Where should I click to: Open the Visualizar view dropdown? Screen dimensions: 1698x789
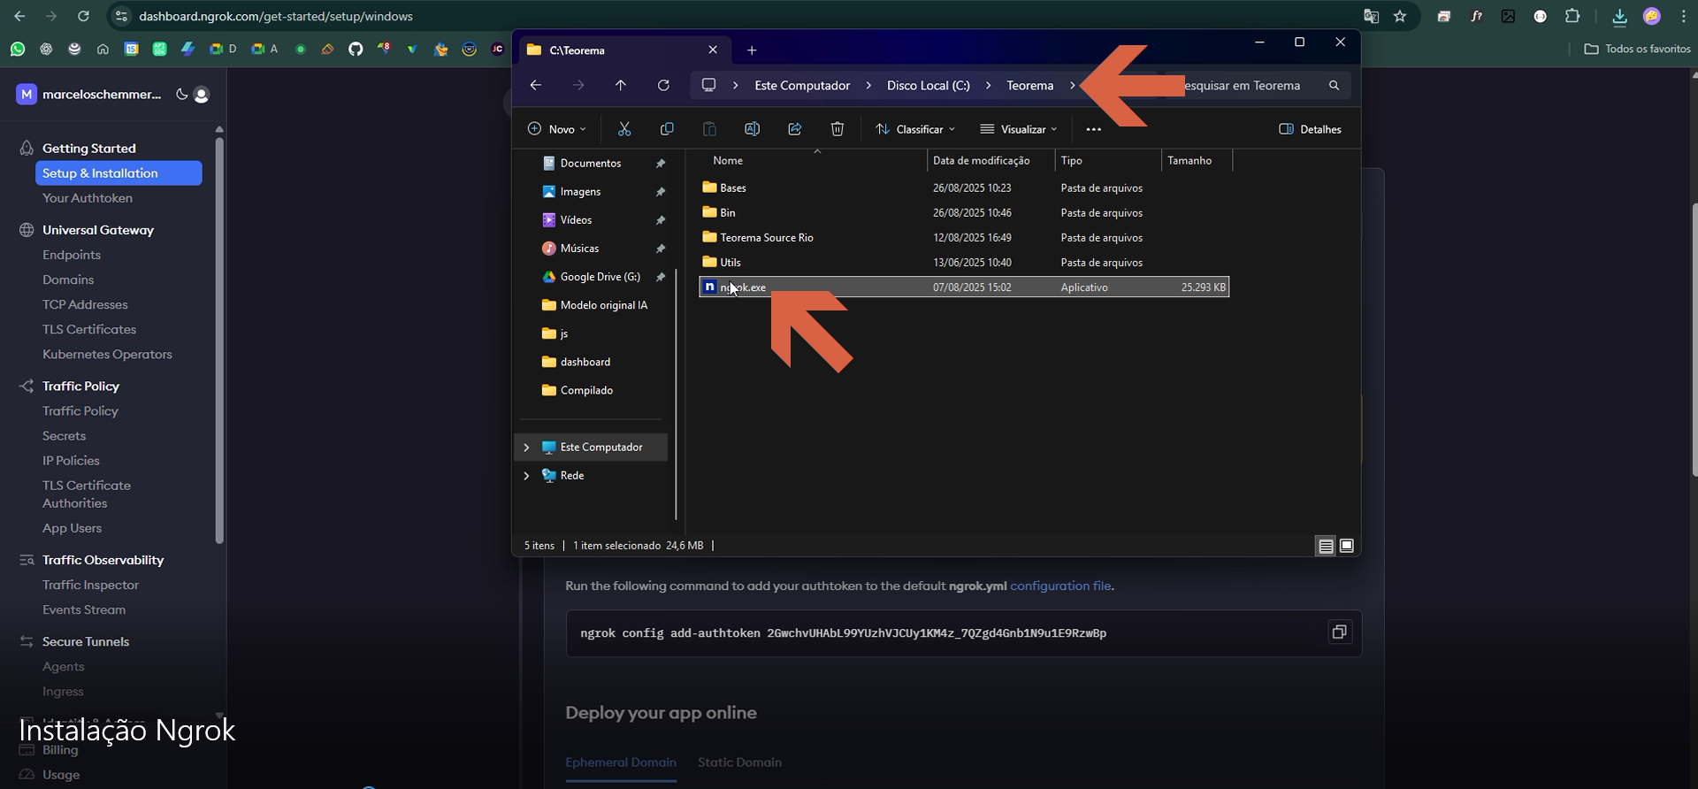(x=1019, y=129)
